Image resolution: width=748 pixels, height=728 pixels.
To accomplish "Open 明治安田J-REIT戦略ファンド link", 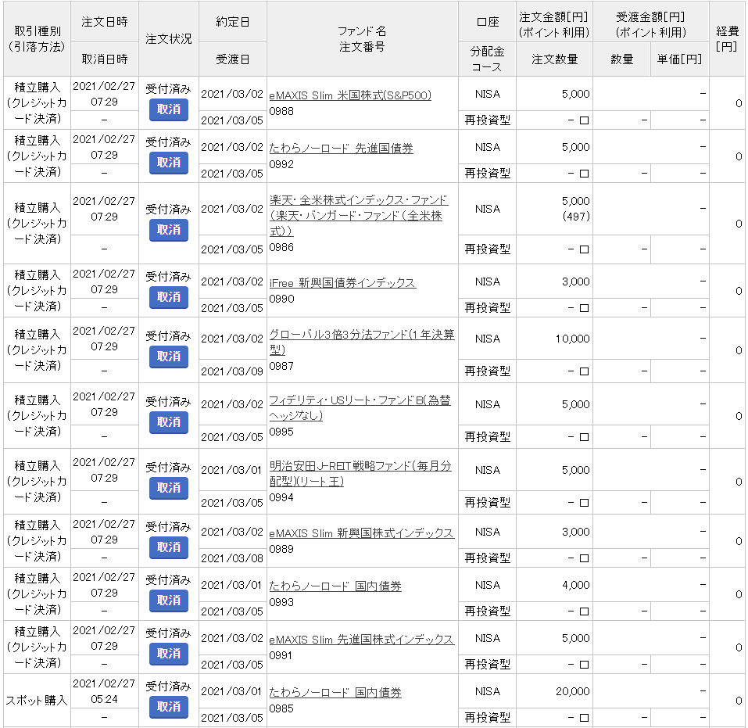I will (360, 473).
